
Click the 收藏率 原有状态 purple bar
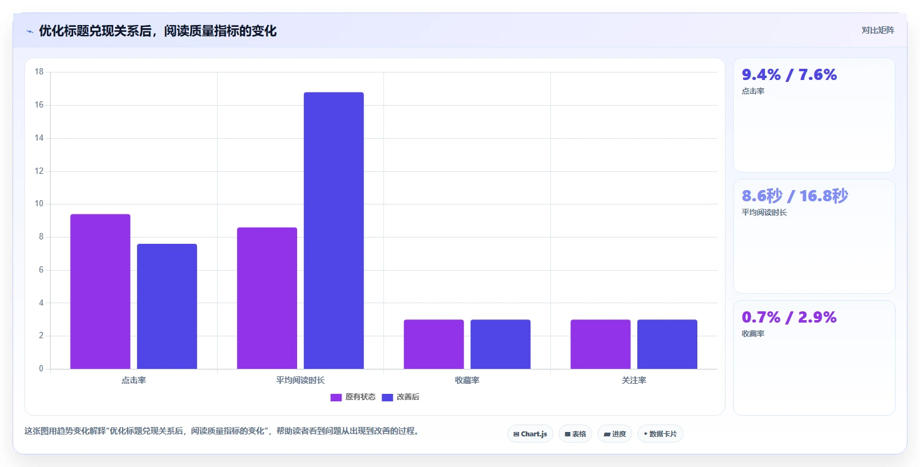434,344
